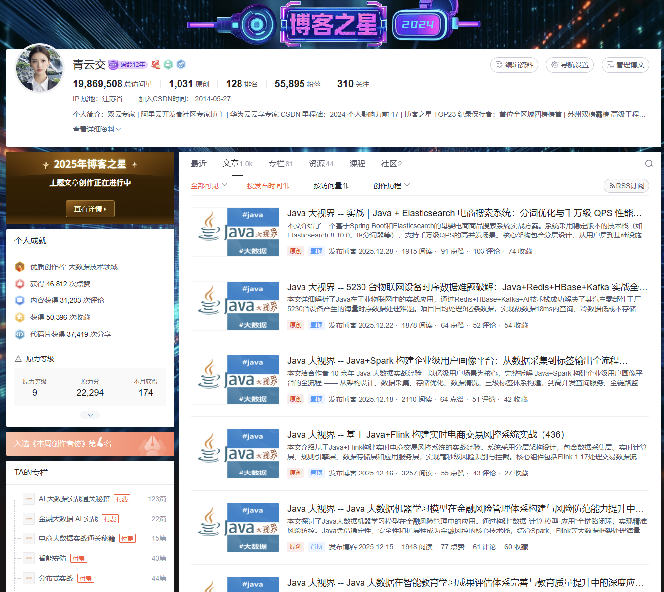Open 导航设置 settings
This screenshot has width=664, height=592.
click(570, 65)
